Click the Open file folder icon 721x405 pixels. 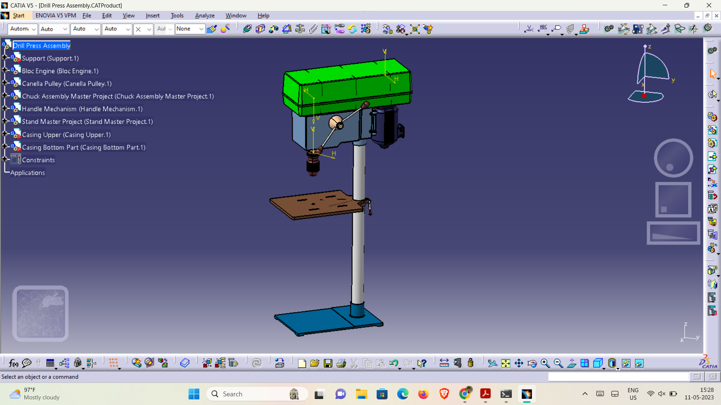tap(315, 363)
